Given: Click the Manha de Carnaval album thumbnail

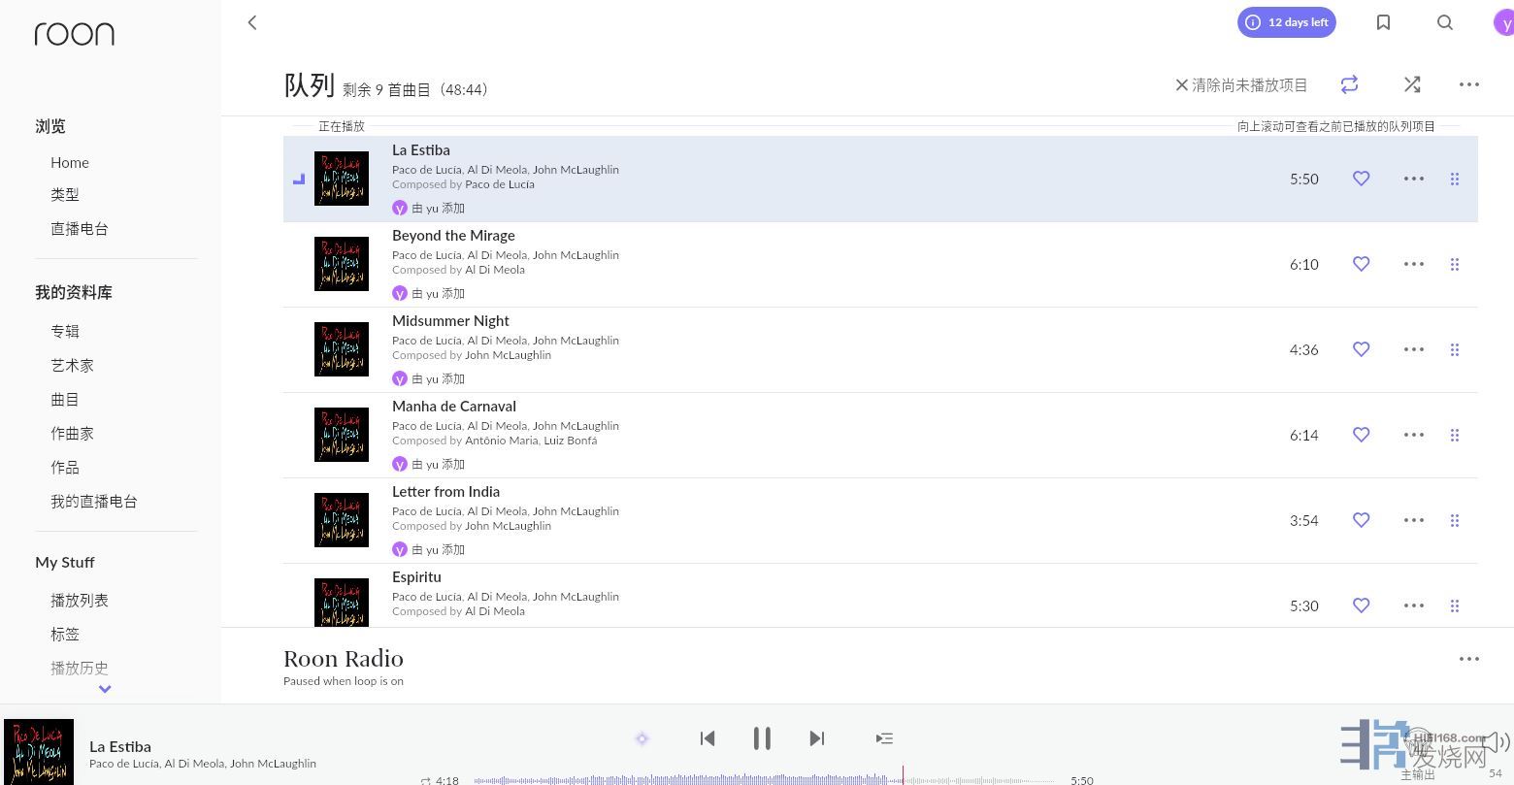Looking at the screenshot, I should (x=342, y=435).
